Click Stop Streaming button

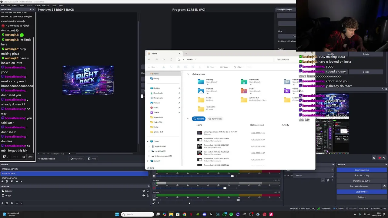point(362,170)
